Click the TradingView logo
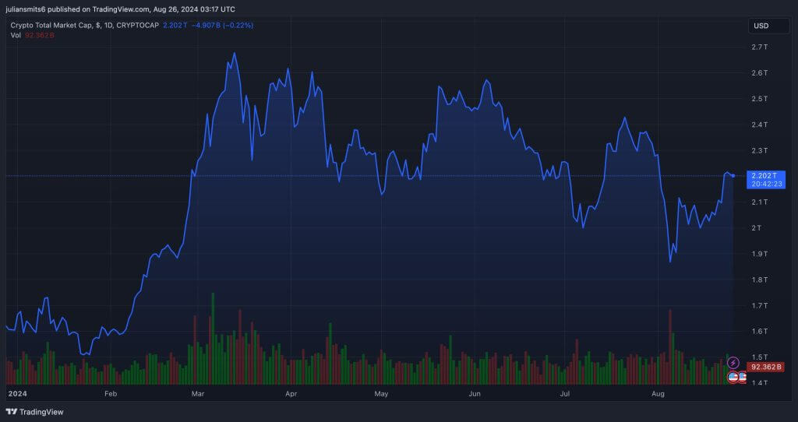 (34, 412)
